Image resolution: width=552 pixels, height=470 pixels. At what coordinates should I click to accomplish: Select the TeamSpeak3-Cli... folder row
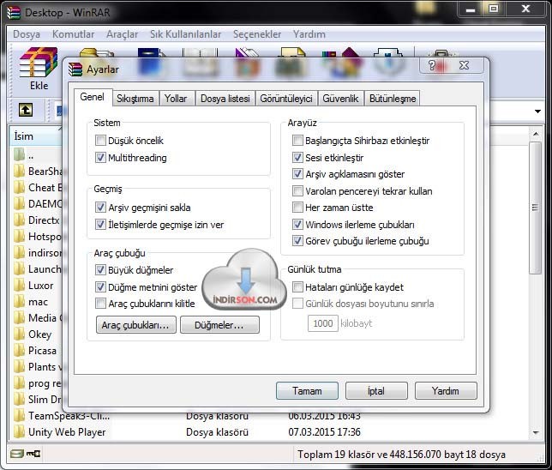pos(62,416)
